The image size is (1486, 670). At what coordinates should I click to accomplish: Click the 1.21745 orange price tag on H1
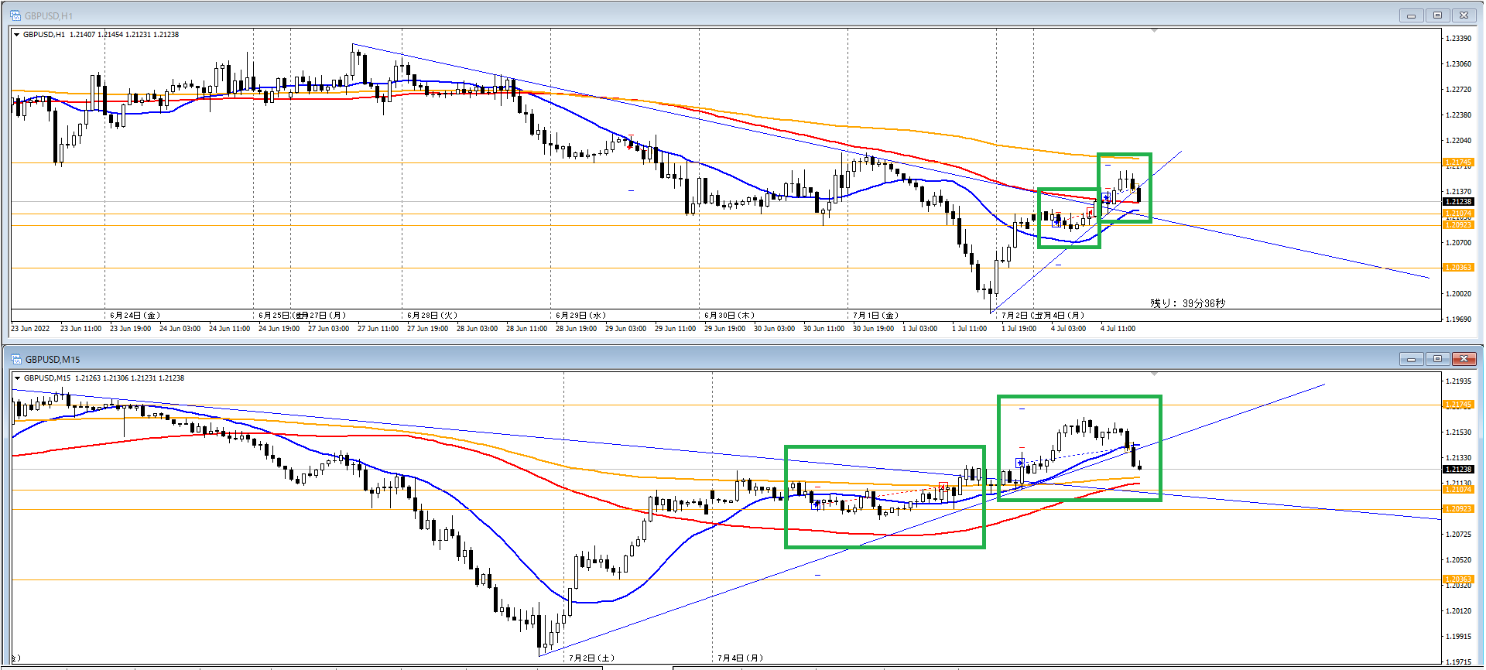1458,162
